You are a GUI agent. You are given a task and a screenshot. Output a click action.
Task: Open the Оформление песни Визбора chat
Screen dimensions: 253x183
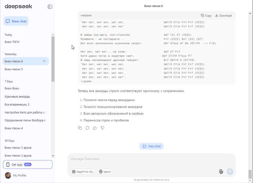pos(26,120)
